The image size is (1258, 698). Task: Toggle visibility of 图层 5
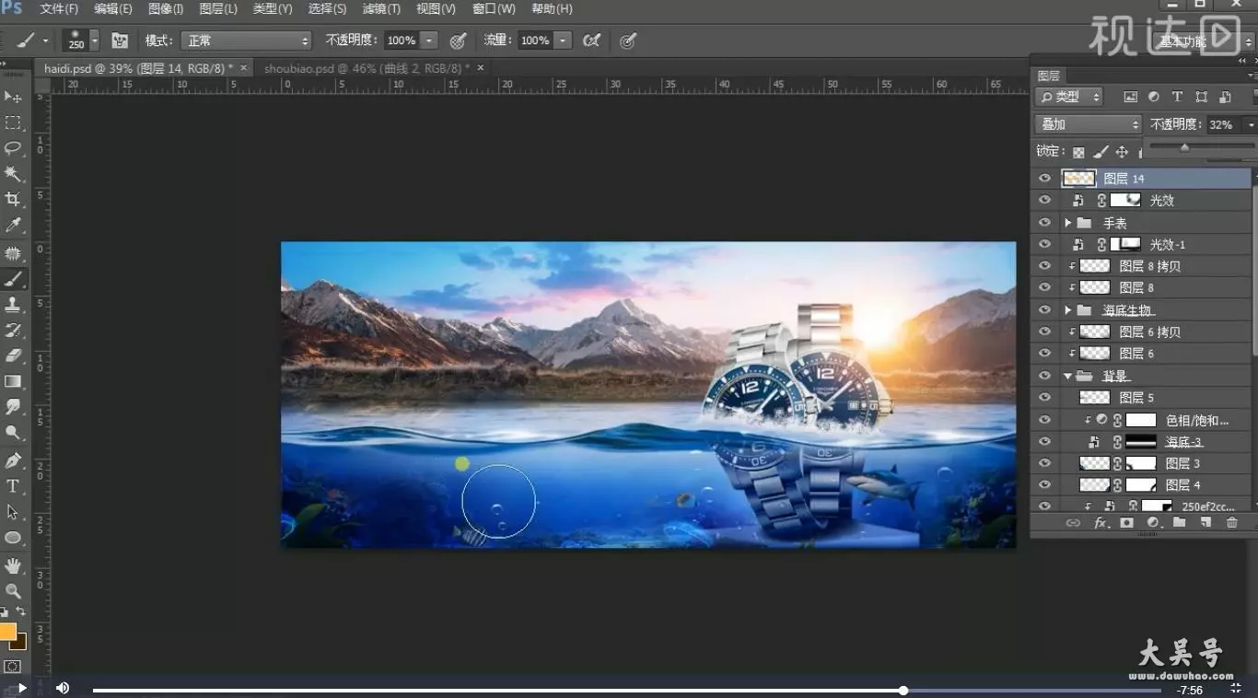(1044, 398)
